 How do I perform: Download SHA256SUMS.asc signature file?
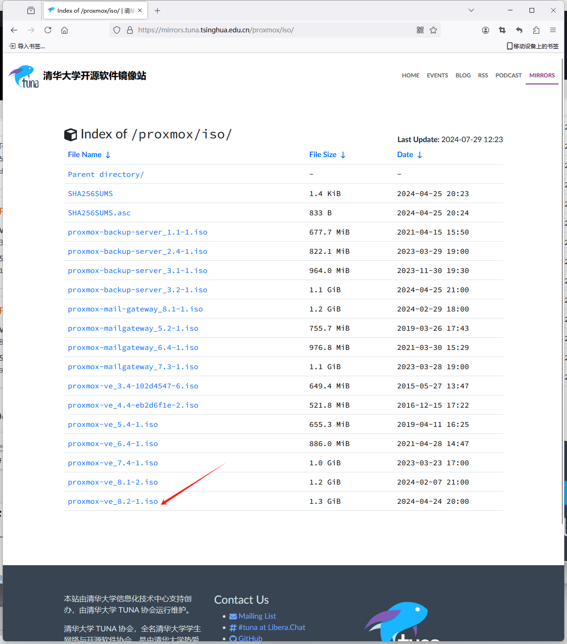99,213
